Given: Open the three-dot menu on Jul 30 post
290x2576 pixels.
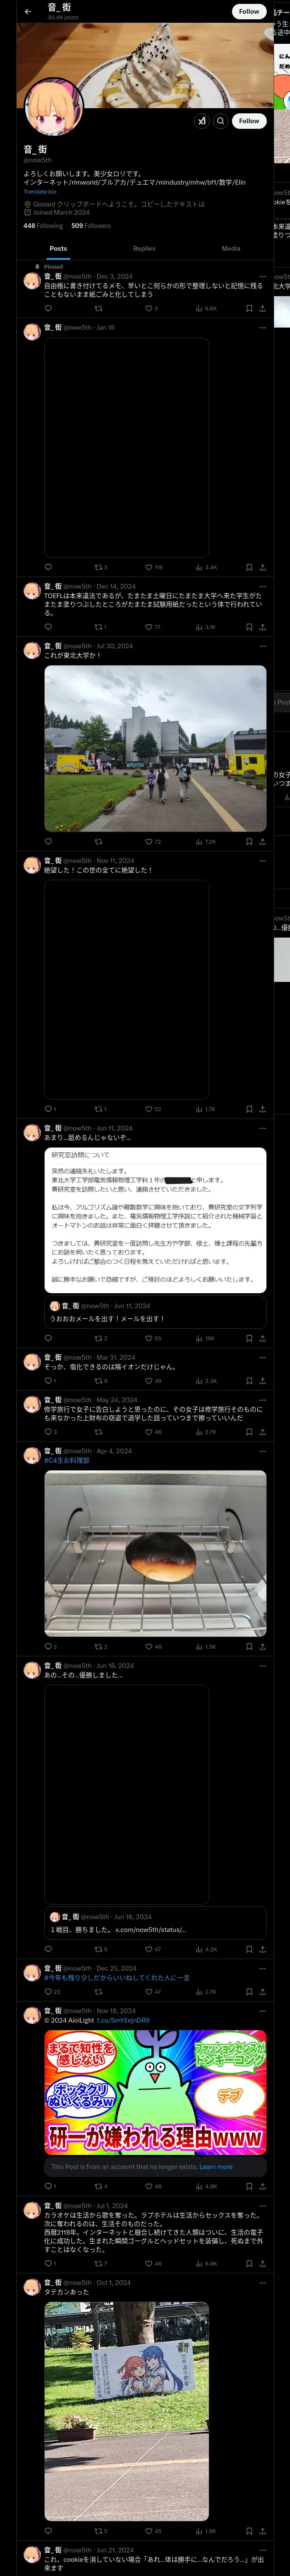Looking at the screenshot, I should (x=262, y=646).
